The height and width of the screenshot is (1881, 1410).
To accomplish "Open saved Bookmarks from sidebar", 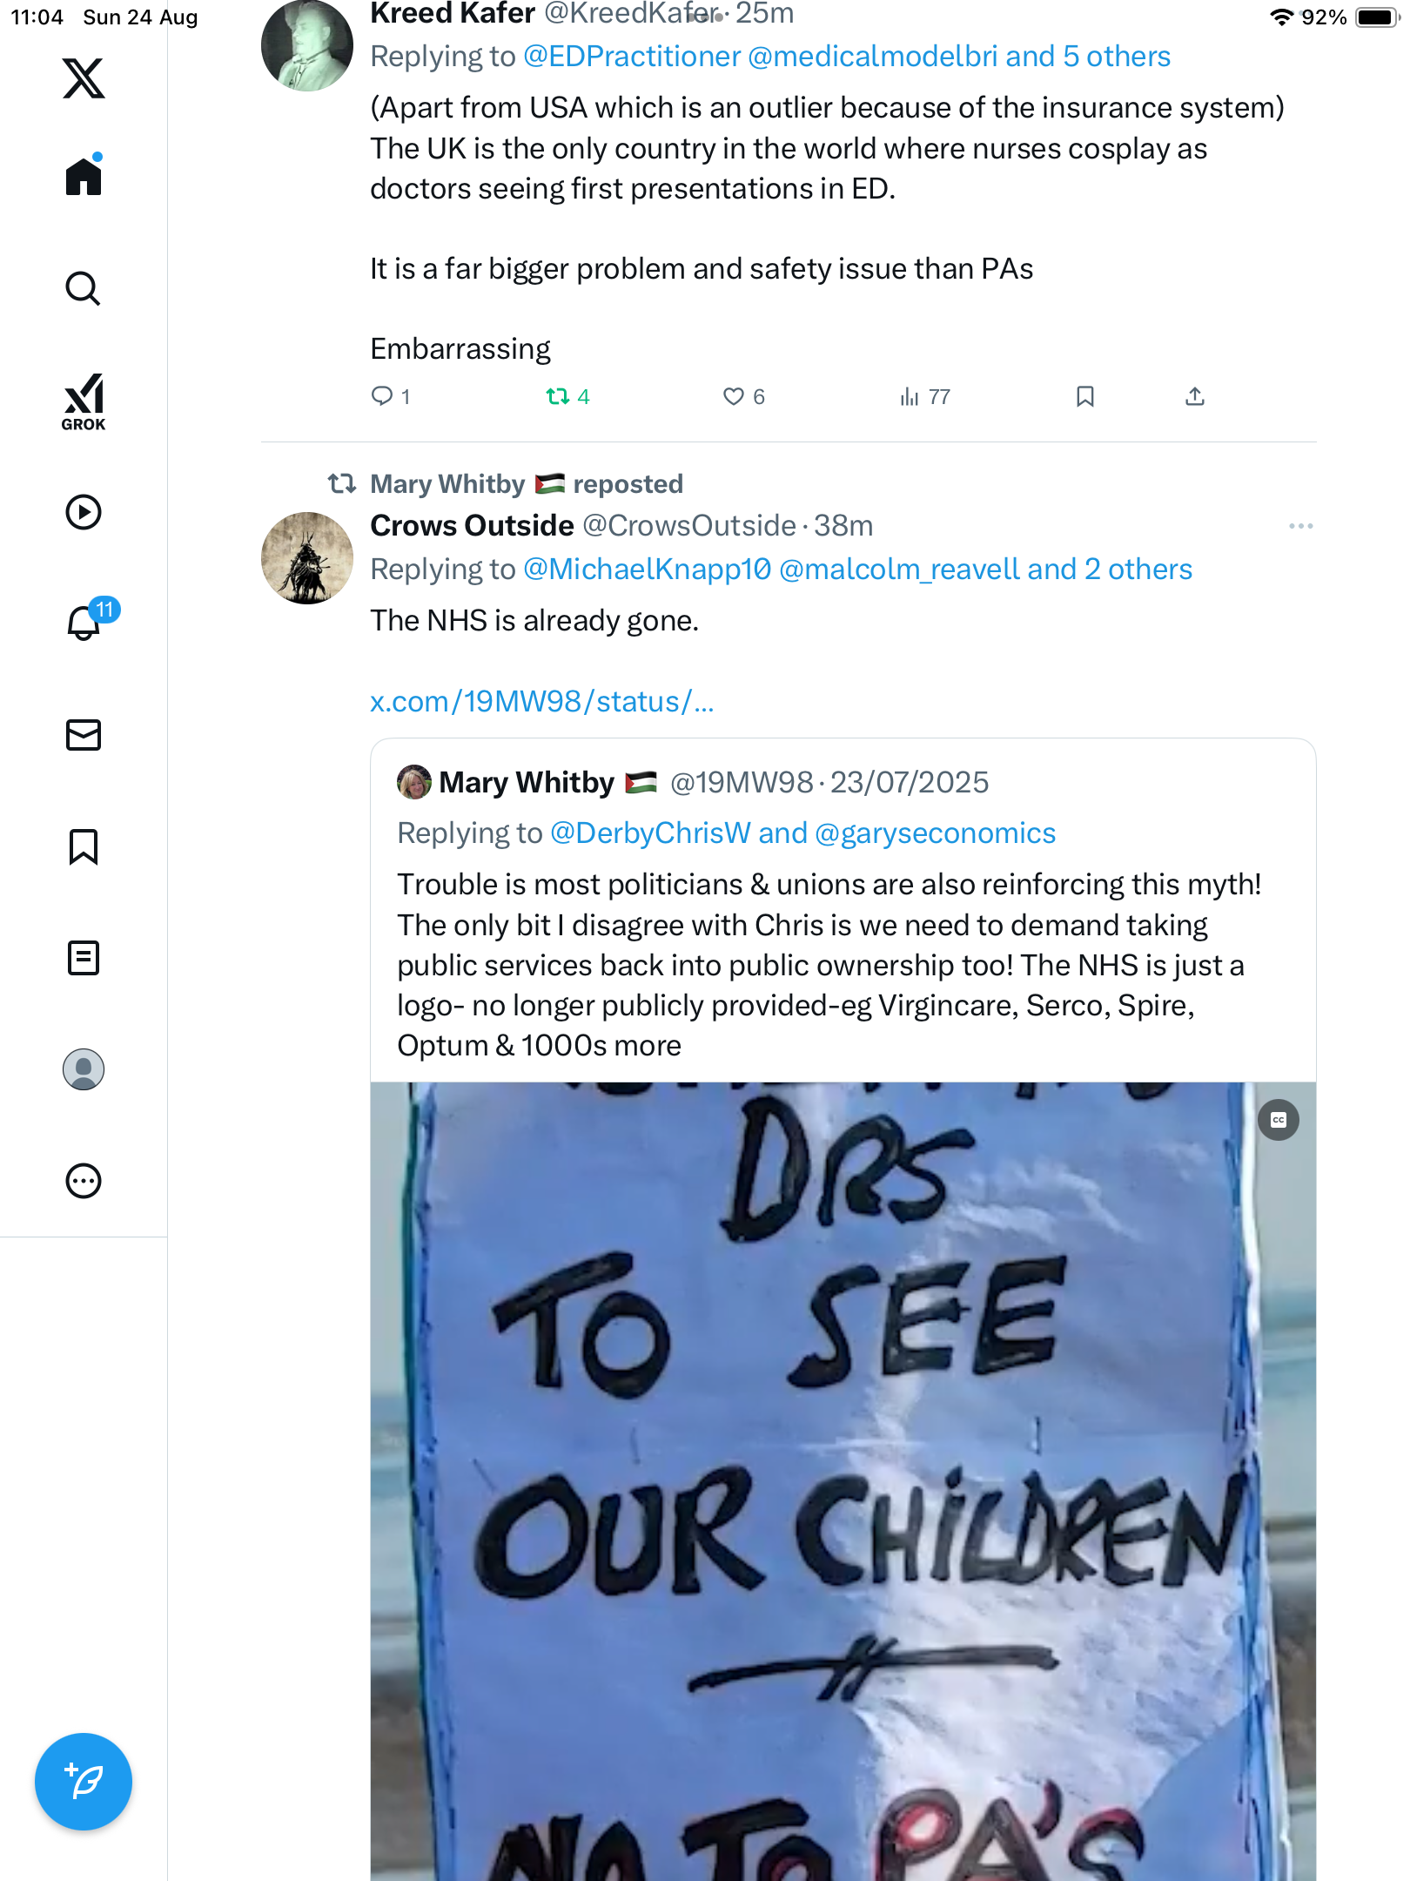I will tap(84, 846).
